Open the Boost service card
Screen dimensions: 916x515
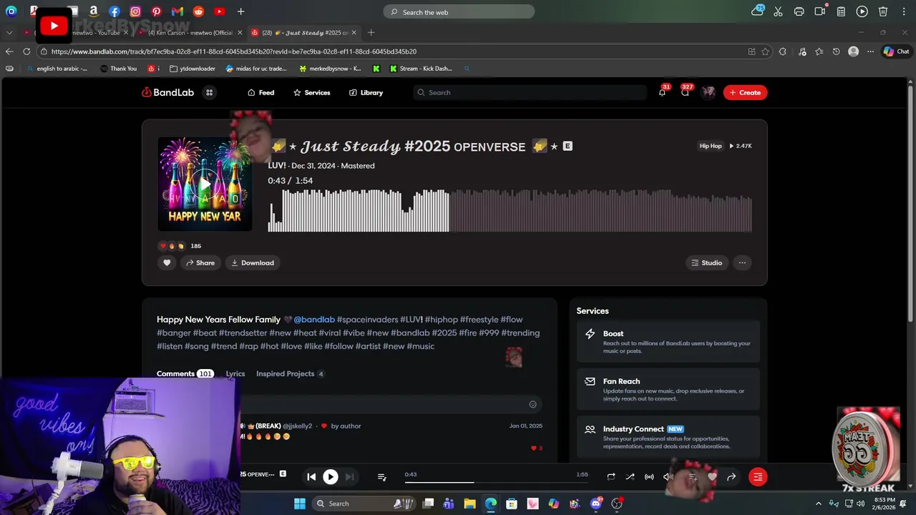(x=668, y=342)
